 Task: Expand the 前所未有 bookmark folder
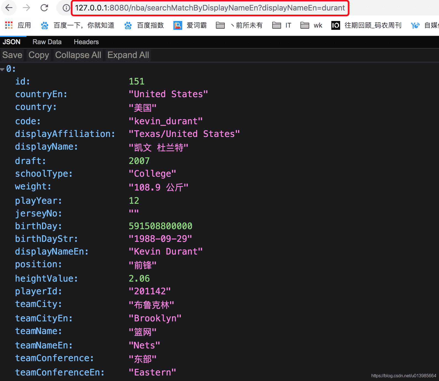tap(239, 25)
